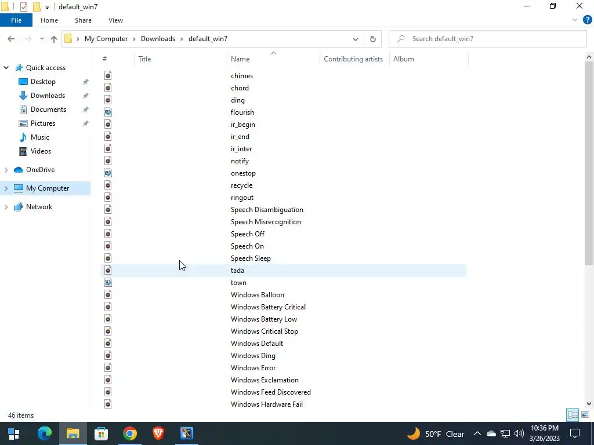Select the ir_end file name

[240, 137]
